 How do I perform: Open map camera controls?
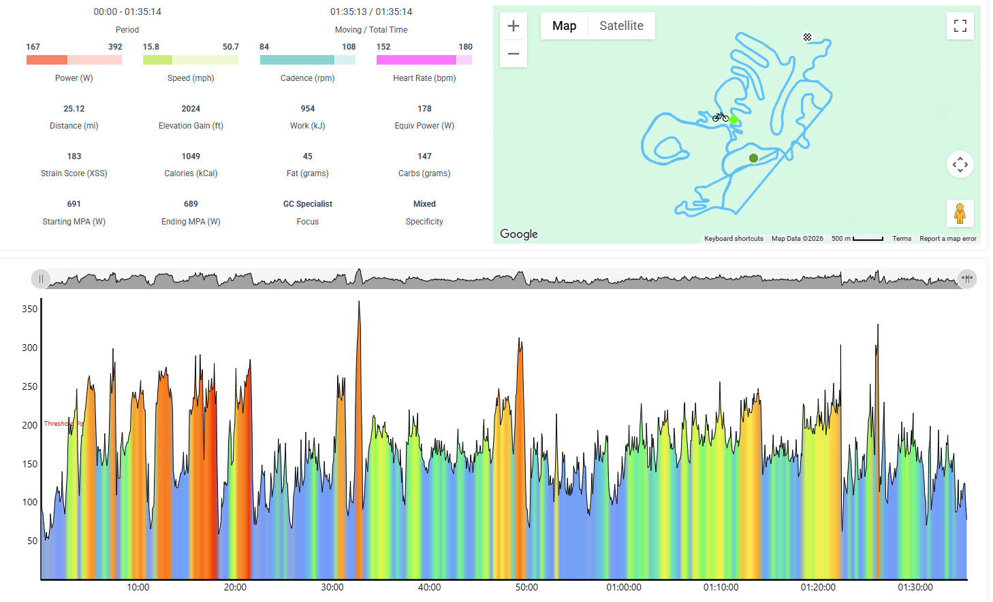[x=960, y=165]
